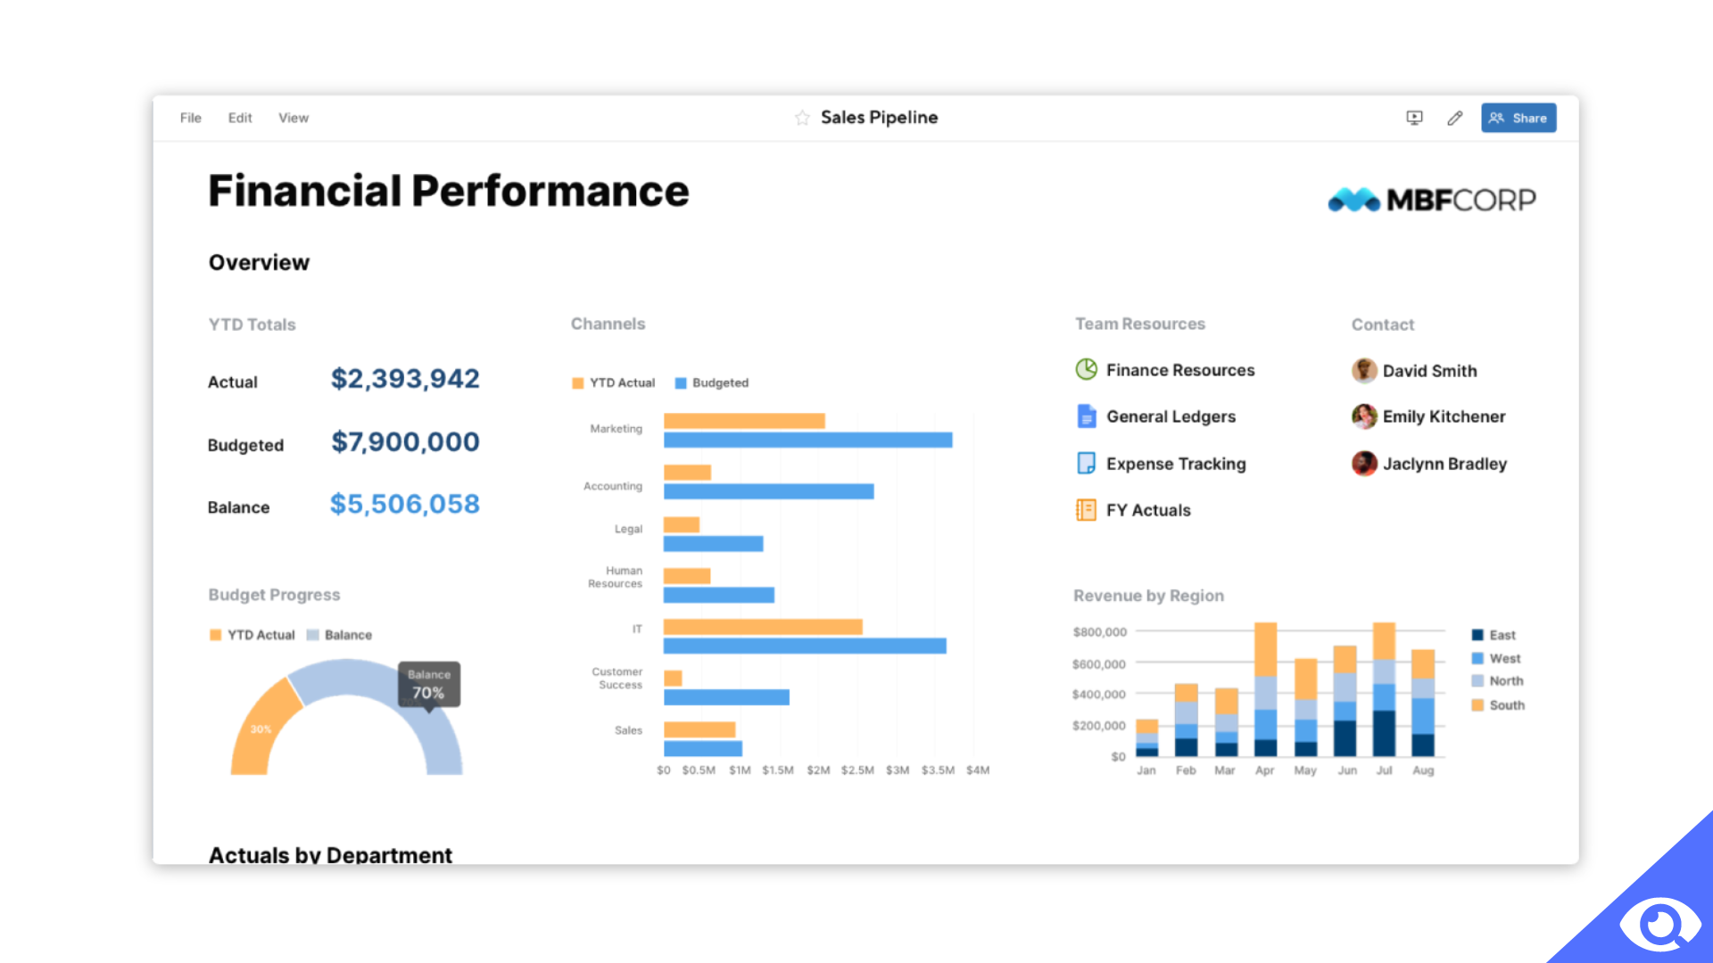Viewport: 1713px width, 963px height.
Task: Click the pencil edit icon
Action: tap(1455, 118)
